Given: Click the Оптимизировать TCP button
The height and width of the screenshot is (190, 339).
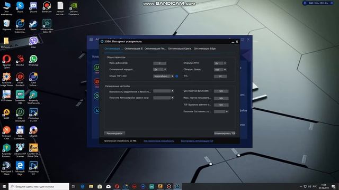Looking at the screenshot, I should point(225,134).
